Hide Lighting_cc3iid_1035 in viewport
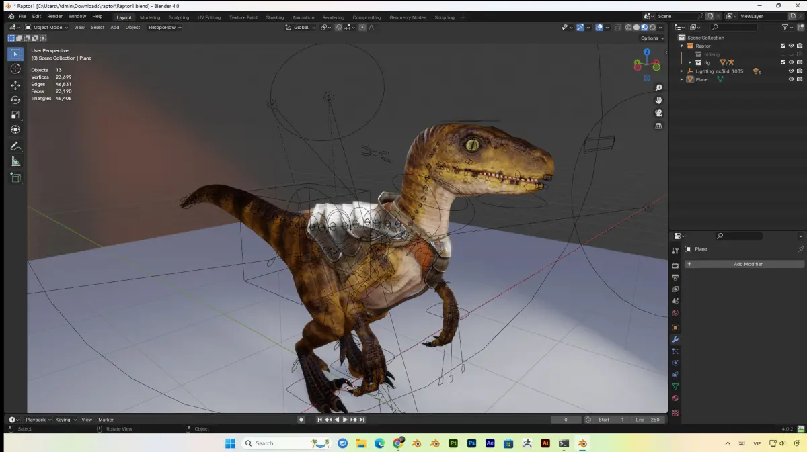 pyautogui.click(x=791, y=71)
